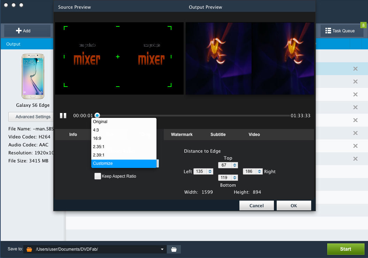The height and width of the screenshot is (258, 368).
Task: Click the top-right green crop corner handle
Action: click(x=170, y=28)
